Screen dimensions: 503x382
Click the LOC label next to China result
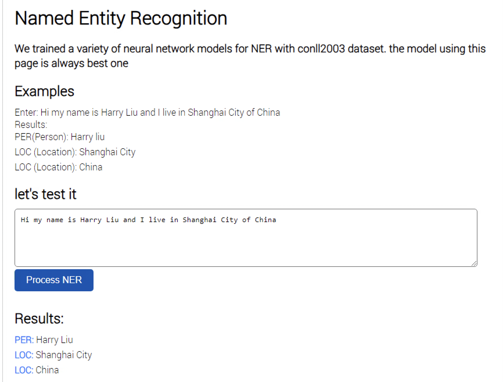tap(23, 370)
